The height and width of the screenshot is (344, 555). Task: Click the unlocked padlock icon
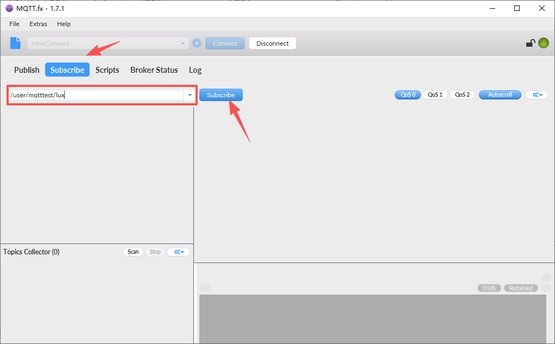coord(530,43)
